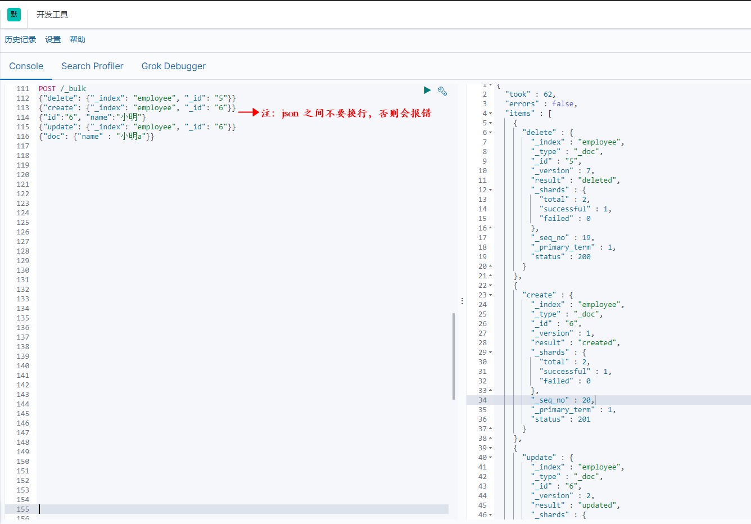Run the request with the play icon

(427, 90)
